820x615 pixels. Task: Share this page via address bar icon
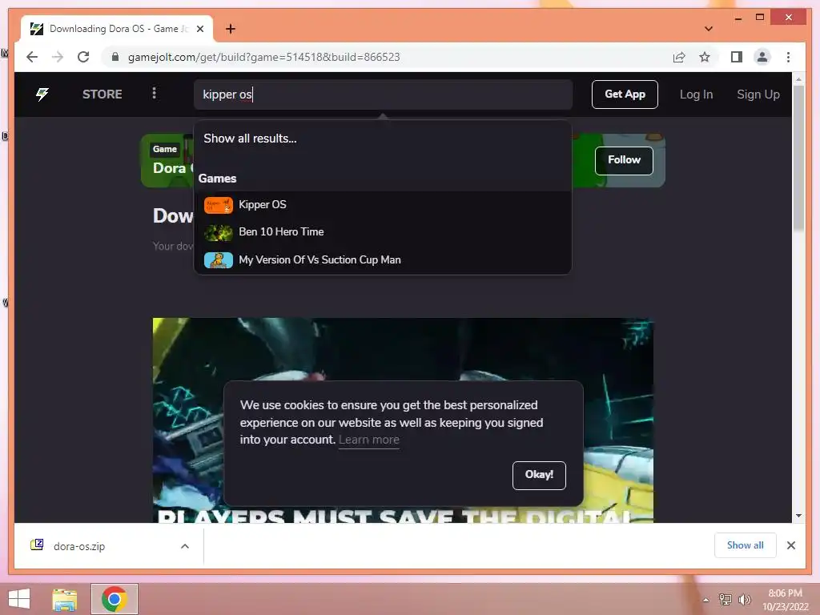click(x=679, y=57)
